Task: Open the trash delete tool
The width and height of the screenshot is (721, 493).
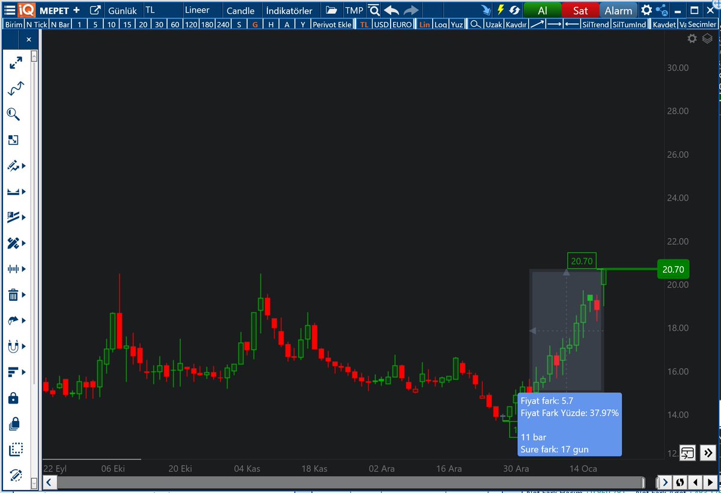Action: click(x=13, y=295)
